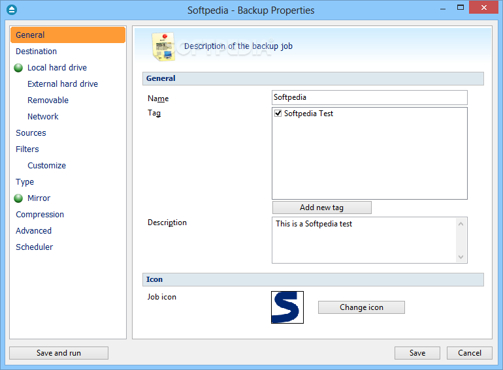Screen dimensions: 503x370
Task: Close the Backup Properties window
Action: click(x=484, y=7)
